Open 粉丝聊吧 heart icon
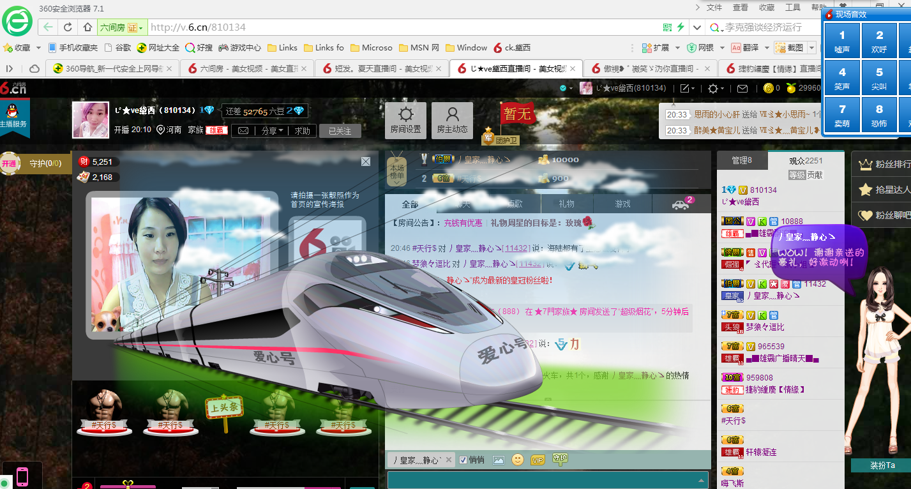The width and height of the screenshot is (911, 489). 866,215
